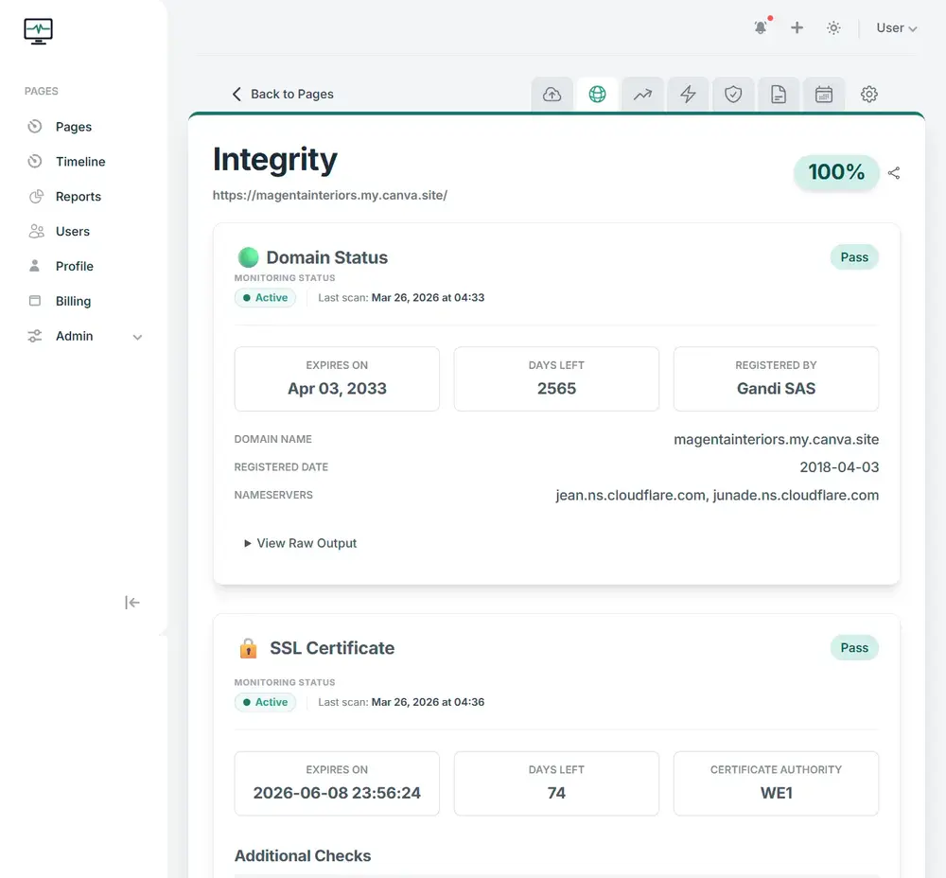The height and width of the screenshot is (878, 946).
Task: Click the theme toggle in the top bar
Action: tap(833, 27)
